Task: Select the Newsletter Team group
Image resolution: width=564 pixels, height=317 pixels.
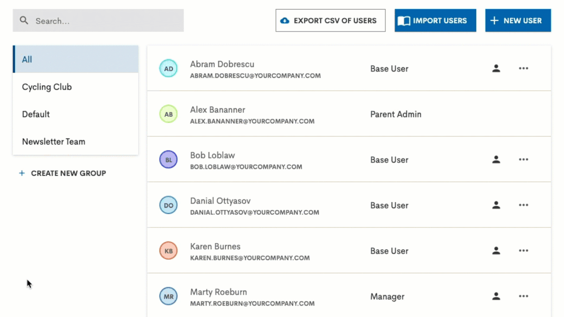Action: point(76,142)
